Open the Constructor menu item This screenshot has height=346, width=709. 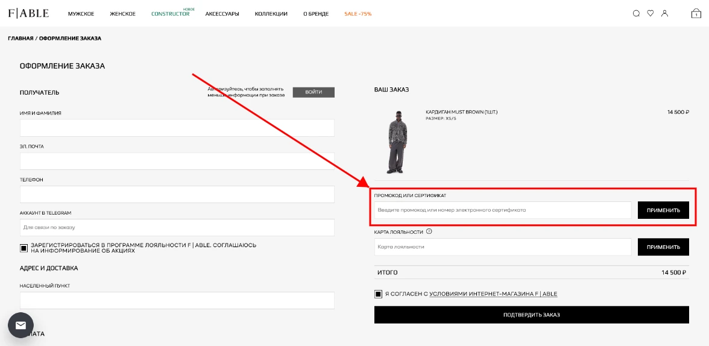170,14
